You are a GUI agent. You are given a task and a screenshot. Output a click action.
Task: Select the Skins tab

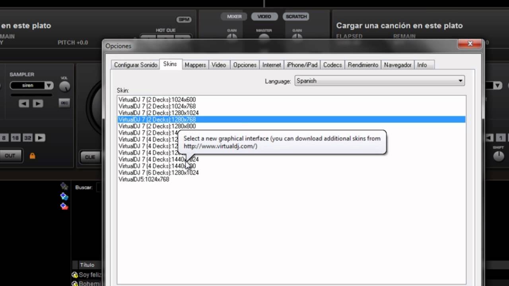[x=170, y=64]
